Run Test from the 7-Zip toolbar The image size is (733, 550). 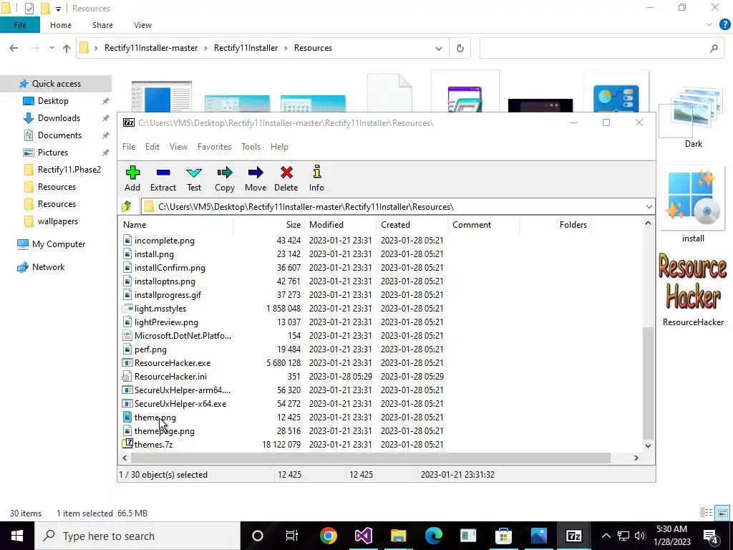click(193, 178)
